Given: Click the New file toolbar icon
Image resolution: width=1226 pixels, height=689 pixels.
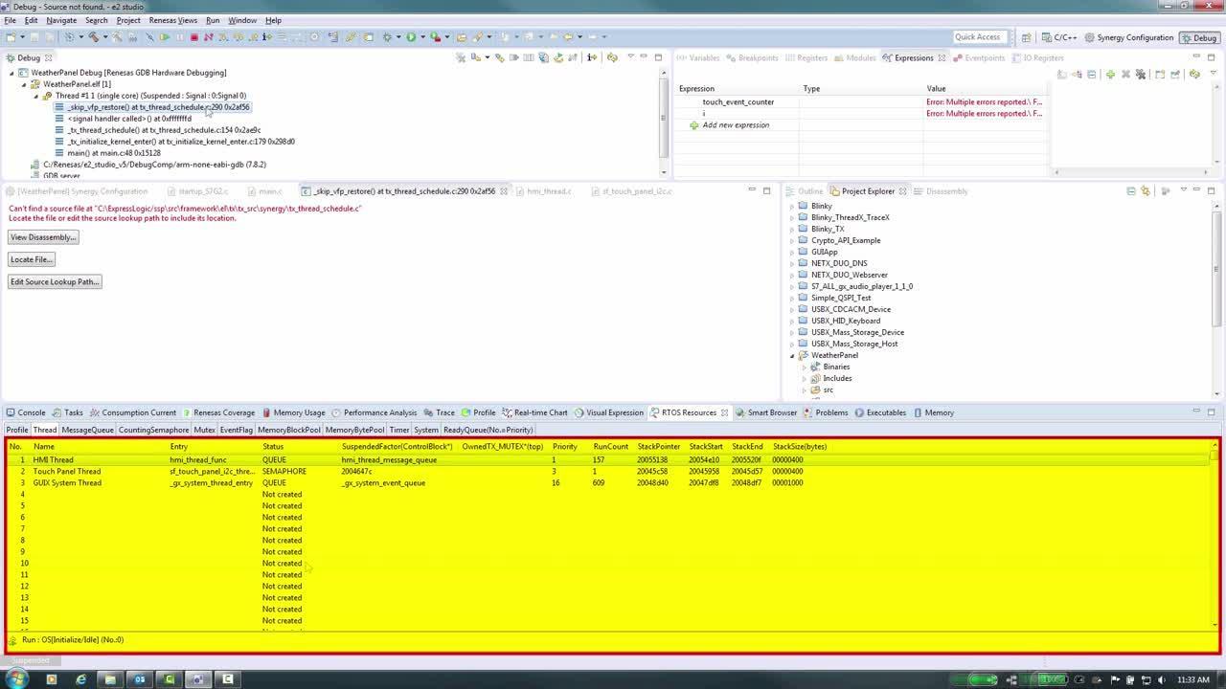Looking at the screenshot, I should (x=11, y=37).
